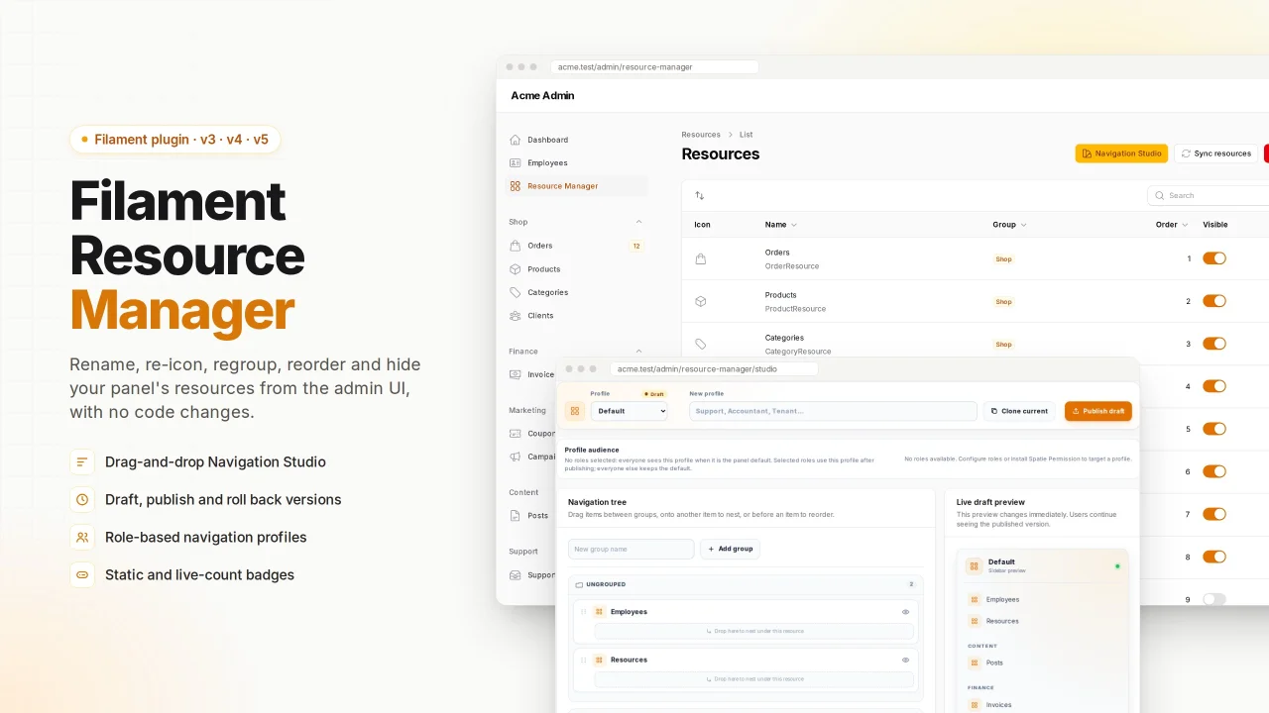Click the Orders shopping bag sidebar icon
This screenshot has width=1269, height=713.
pos(515,246)
